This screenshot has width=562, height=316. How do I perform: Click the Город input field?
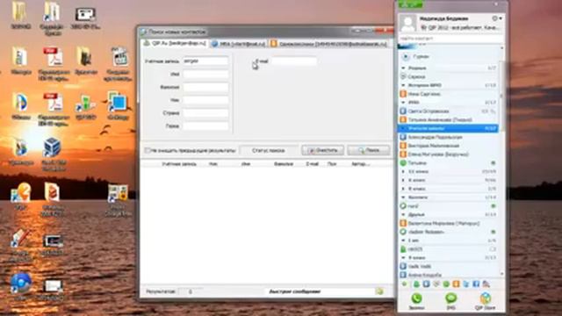tap(205, 126)
